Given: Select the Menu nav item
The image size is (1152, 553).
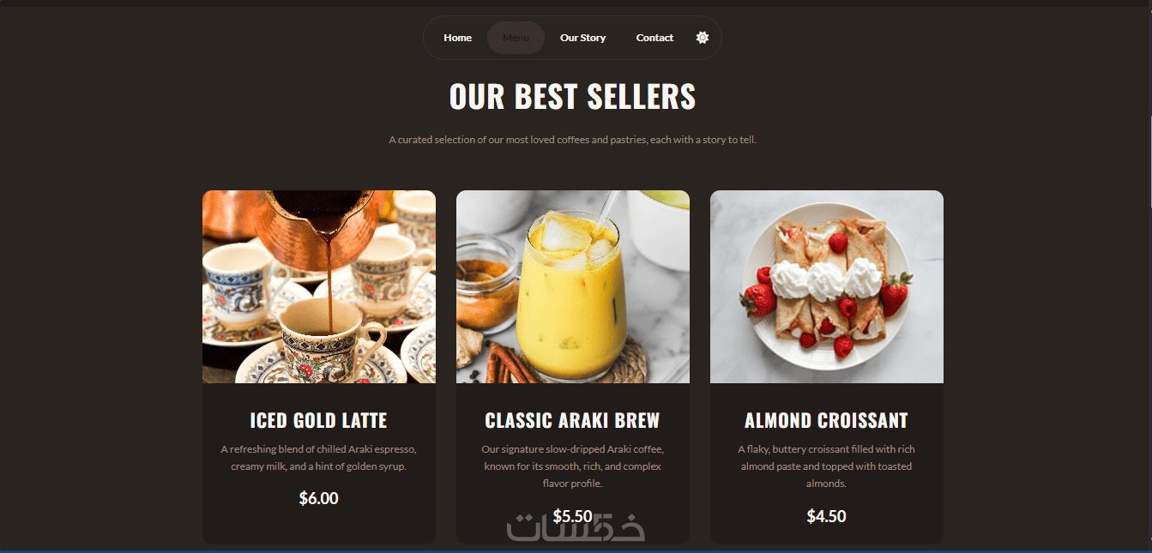Looking at the screenshot, I should 516,38.
